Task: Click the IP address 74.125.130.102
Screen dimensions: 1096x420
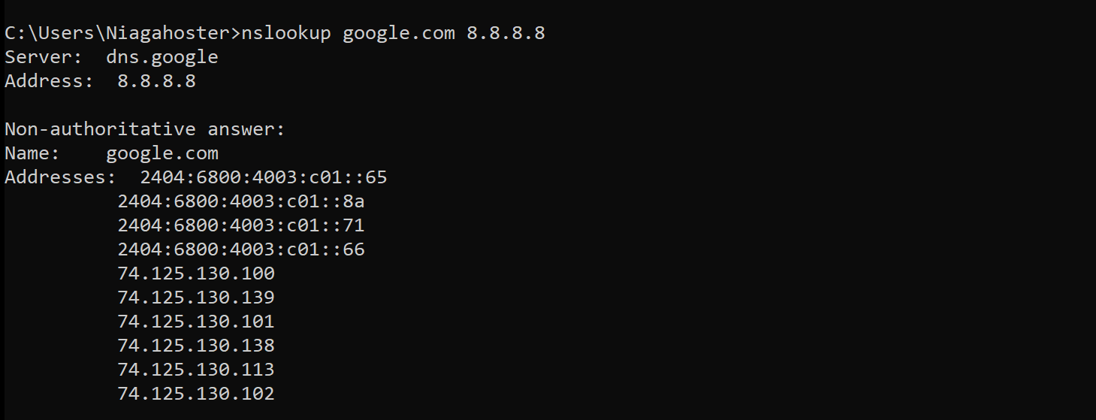Action: pyautogui.click(x=195, y=394)
